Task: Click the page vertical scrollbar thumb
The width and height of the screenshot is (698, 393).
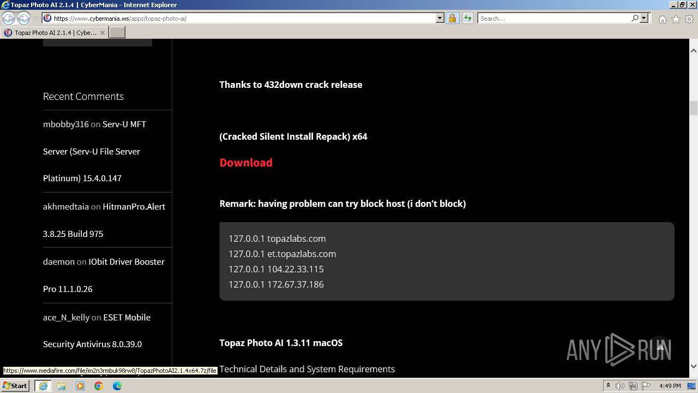Action: pyautogui.click(x=693, y=108)
